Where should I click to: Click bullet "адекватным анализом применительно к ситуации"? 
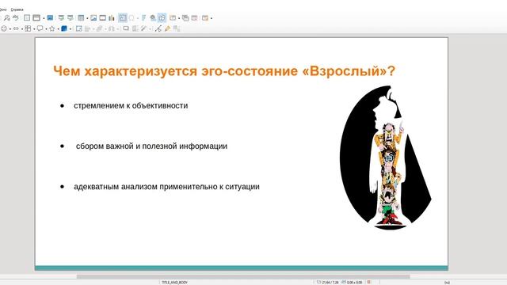click(166, 187)
